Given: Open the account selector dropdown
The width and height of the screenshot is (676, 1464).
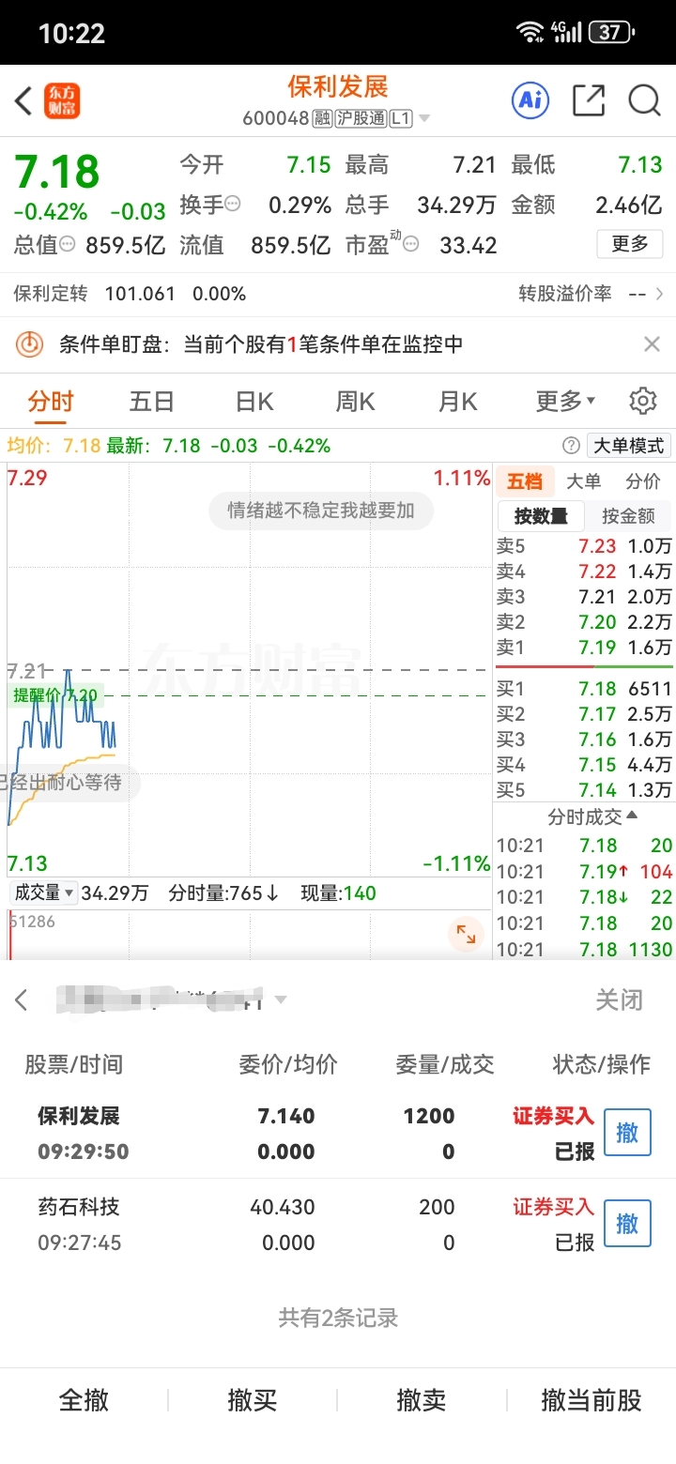Looking at the screenshot, I should coord(281,1000).
